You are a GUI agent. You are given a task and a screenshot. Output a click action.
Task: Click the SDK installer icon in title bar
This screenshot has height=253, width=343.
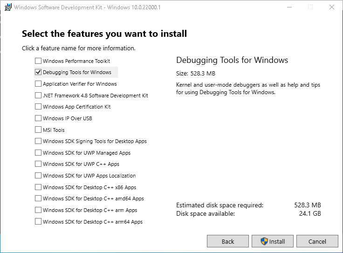pyautogui.click(x=8, y=7)
